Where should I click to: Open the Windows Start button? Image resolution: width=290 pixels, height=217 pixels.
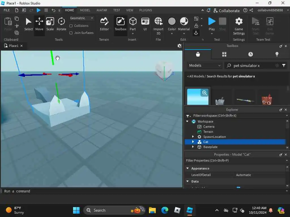(76, 210)
